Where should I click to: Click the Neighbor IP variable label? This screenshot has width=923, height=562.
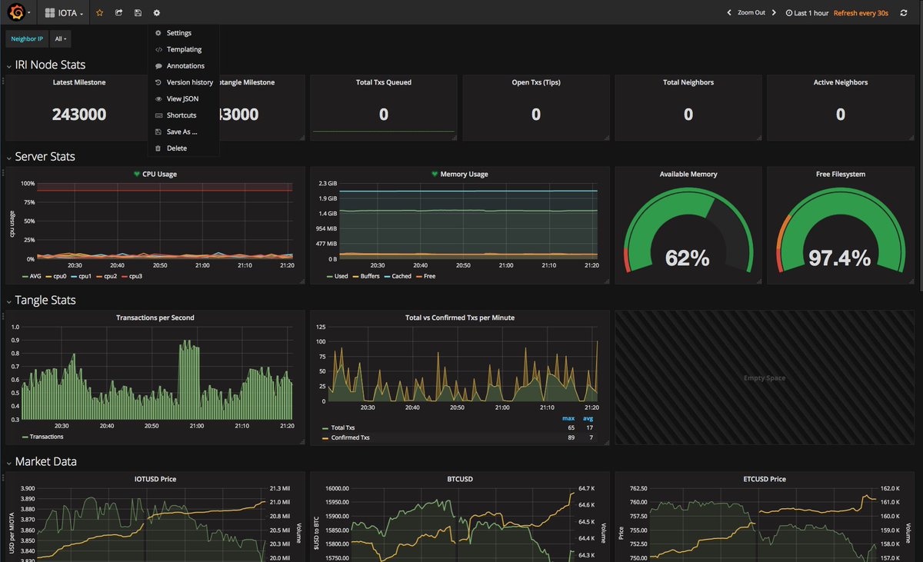27,38
